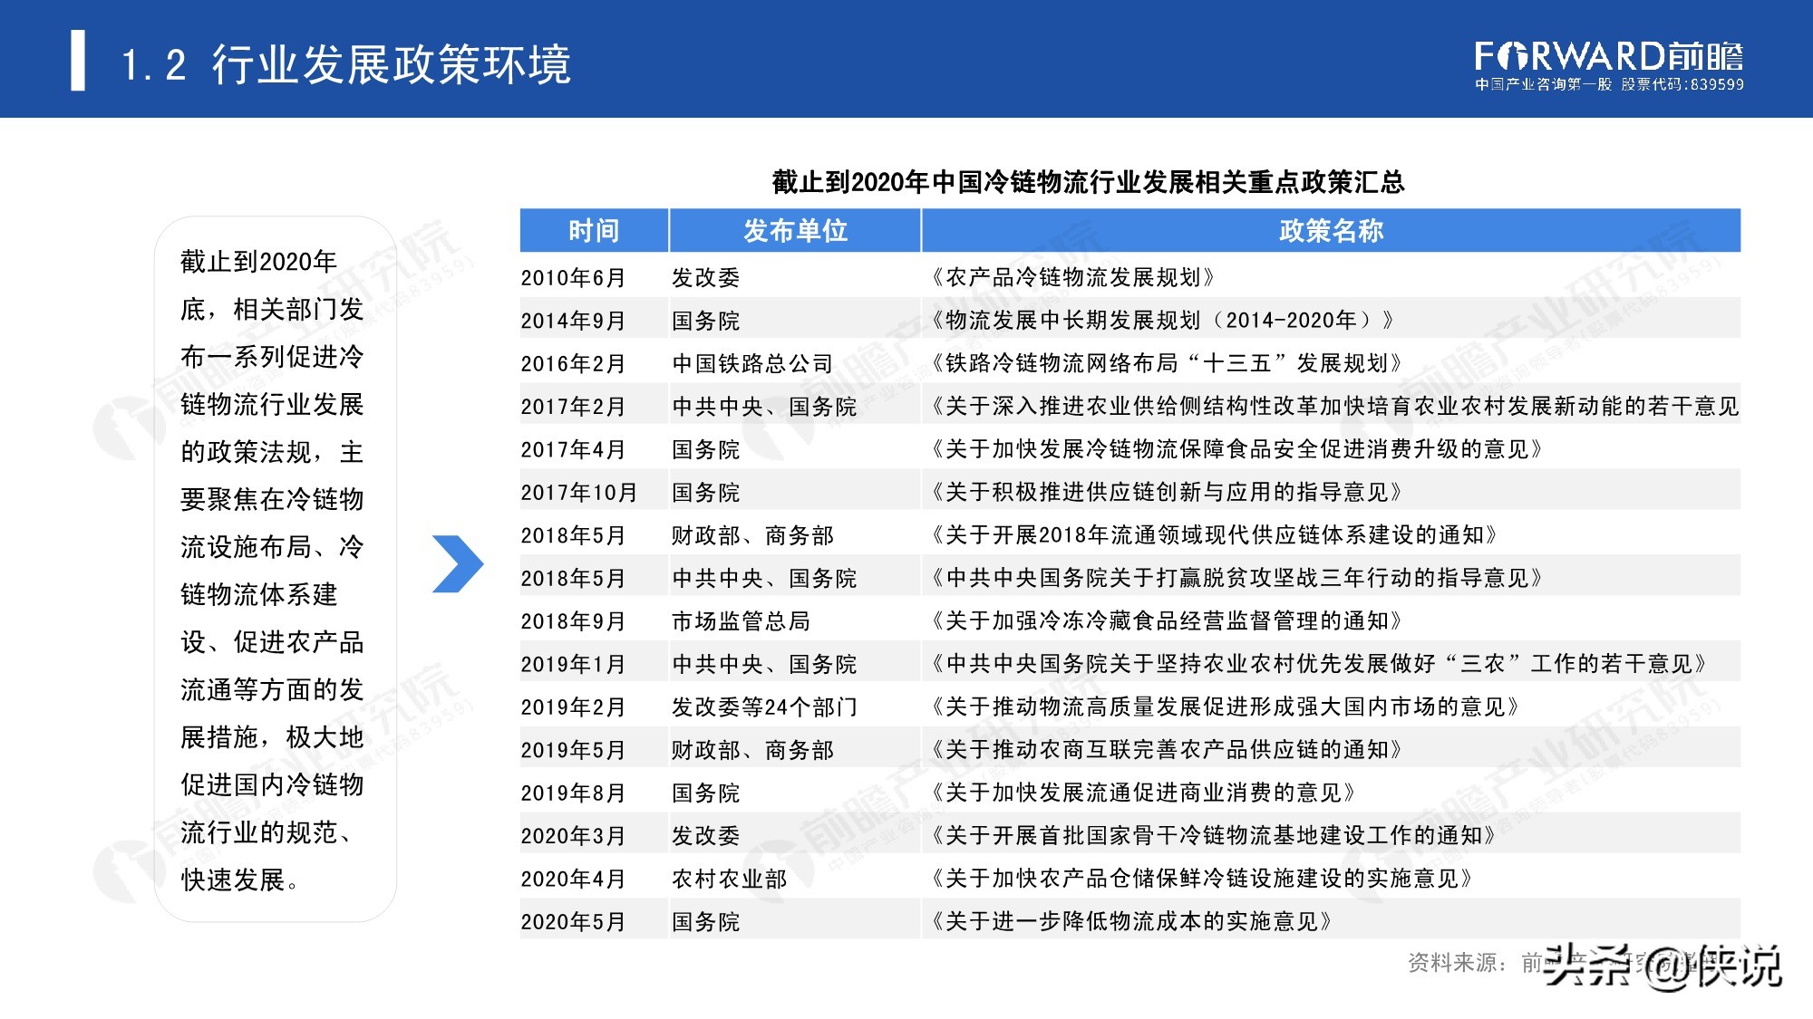
Task: Click policy 《农产品冷链物流发展规划》
Action: click(1073, 277)
